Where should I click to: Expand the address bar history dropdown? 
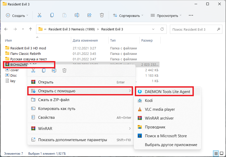tap(153, 29)
